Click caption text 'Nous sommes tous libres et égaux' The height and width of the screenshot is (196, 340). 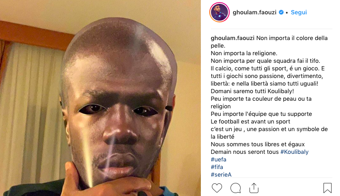[258, 144]
